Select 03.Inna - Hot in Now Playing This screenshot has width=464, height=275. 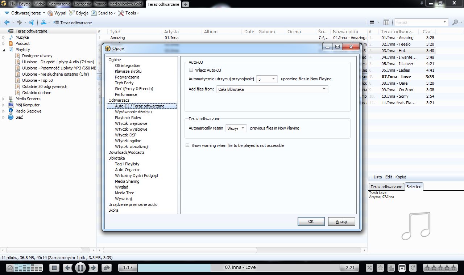coord(402,51)
